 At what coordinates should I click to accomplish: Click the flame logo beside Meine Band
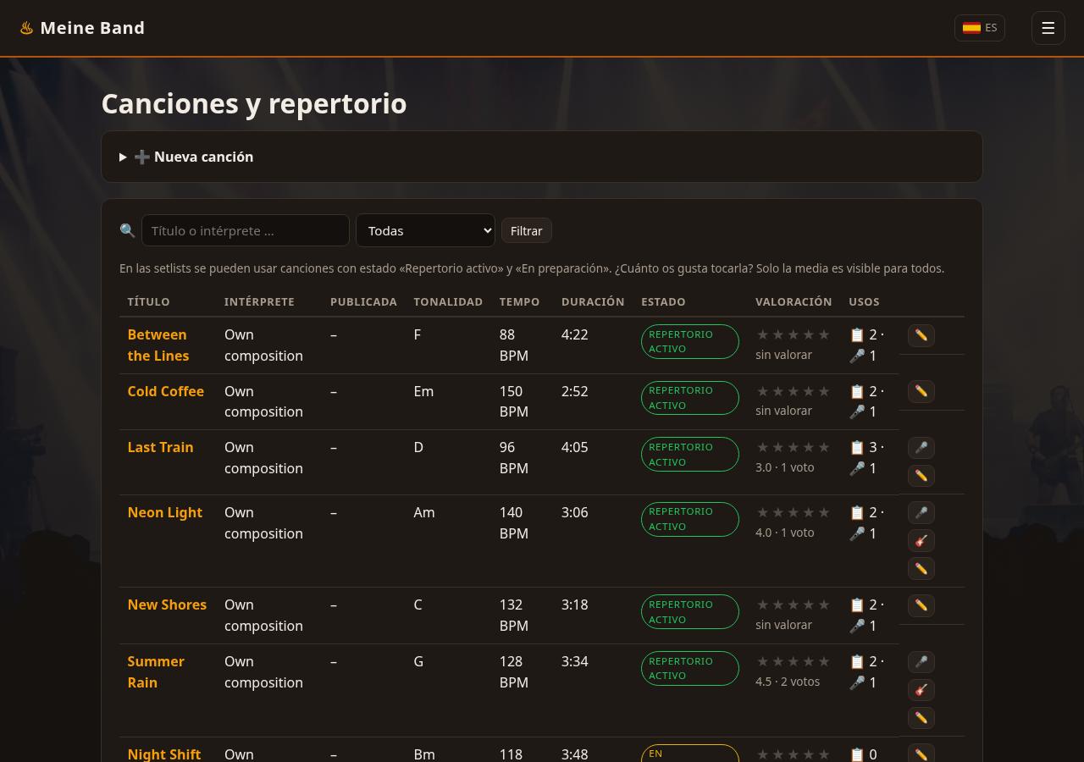[x=26, y=28]
